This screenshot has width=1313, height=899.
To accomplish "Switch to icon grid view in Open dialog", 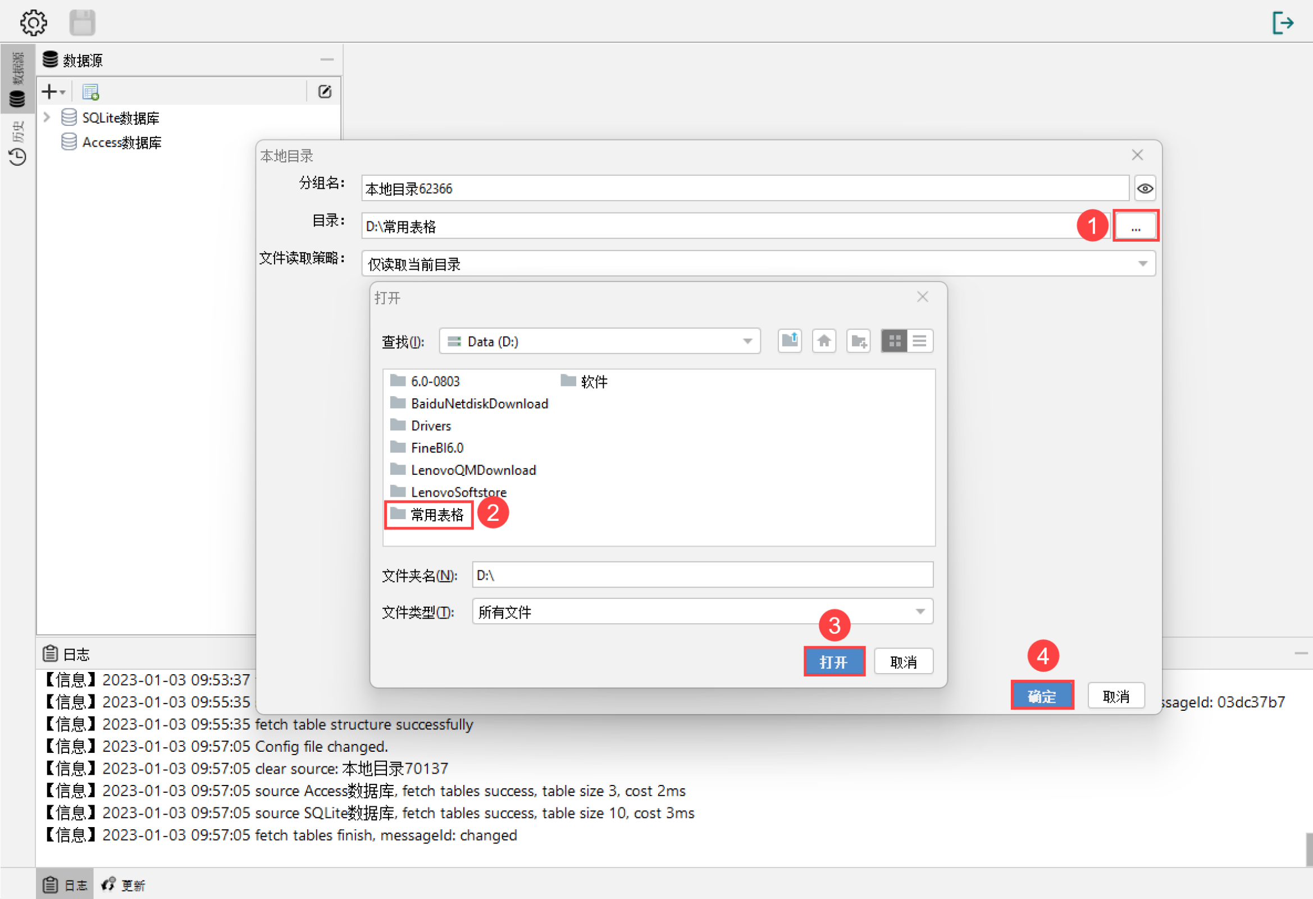I will (895, 341).
